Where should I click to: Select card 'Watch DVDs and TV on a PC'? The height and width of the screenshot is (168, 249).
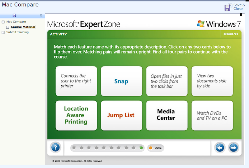coord(212,115)
